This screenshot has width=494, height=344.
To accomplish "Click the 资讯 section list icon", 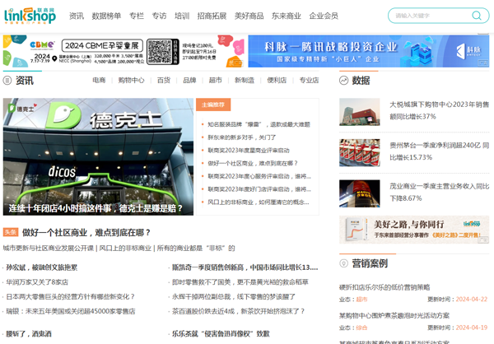I will (x=7, y=81).
